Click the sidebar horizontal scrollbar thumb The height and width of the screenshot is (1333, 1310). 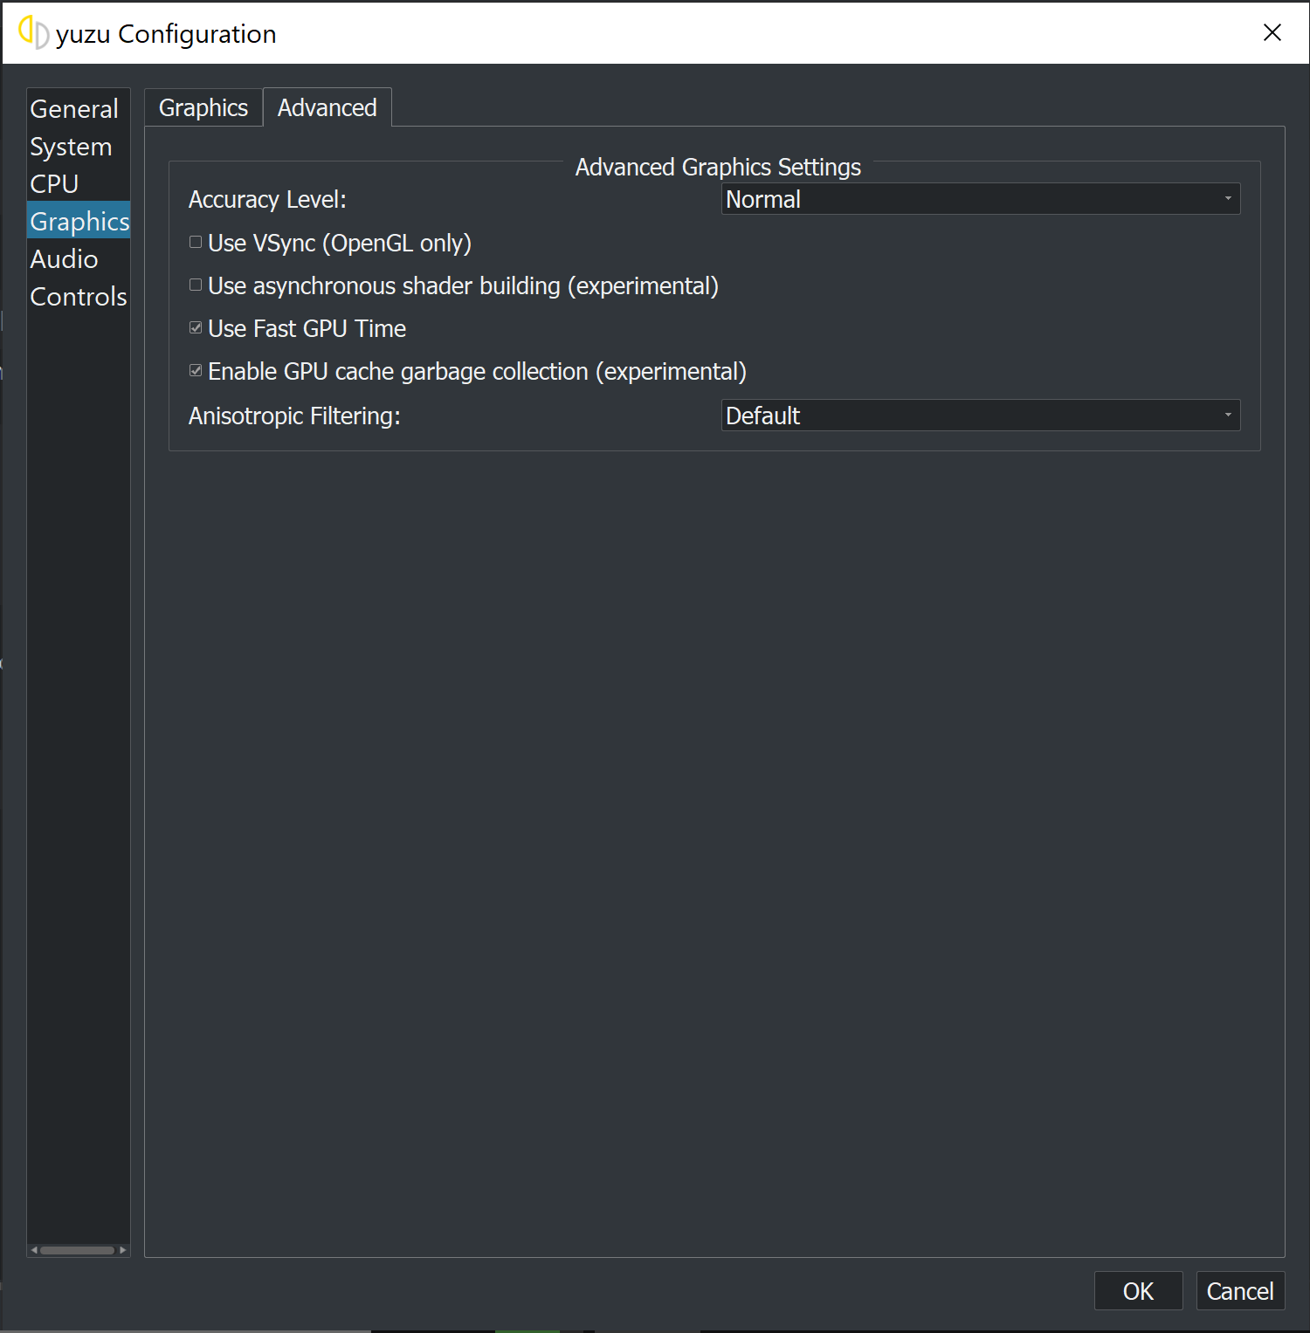coord(77,1250)
